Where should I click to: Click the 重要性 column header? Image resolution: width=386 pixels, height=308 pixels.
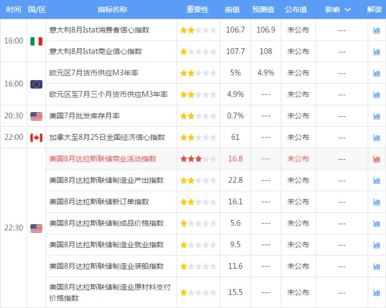click(197, 10)
